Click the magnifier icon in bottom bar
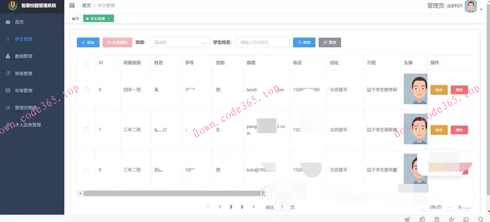 tap(480, 219)
